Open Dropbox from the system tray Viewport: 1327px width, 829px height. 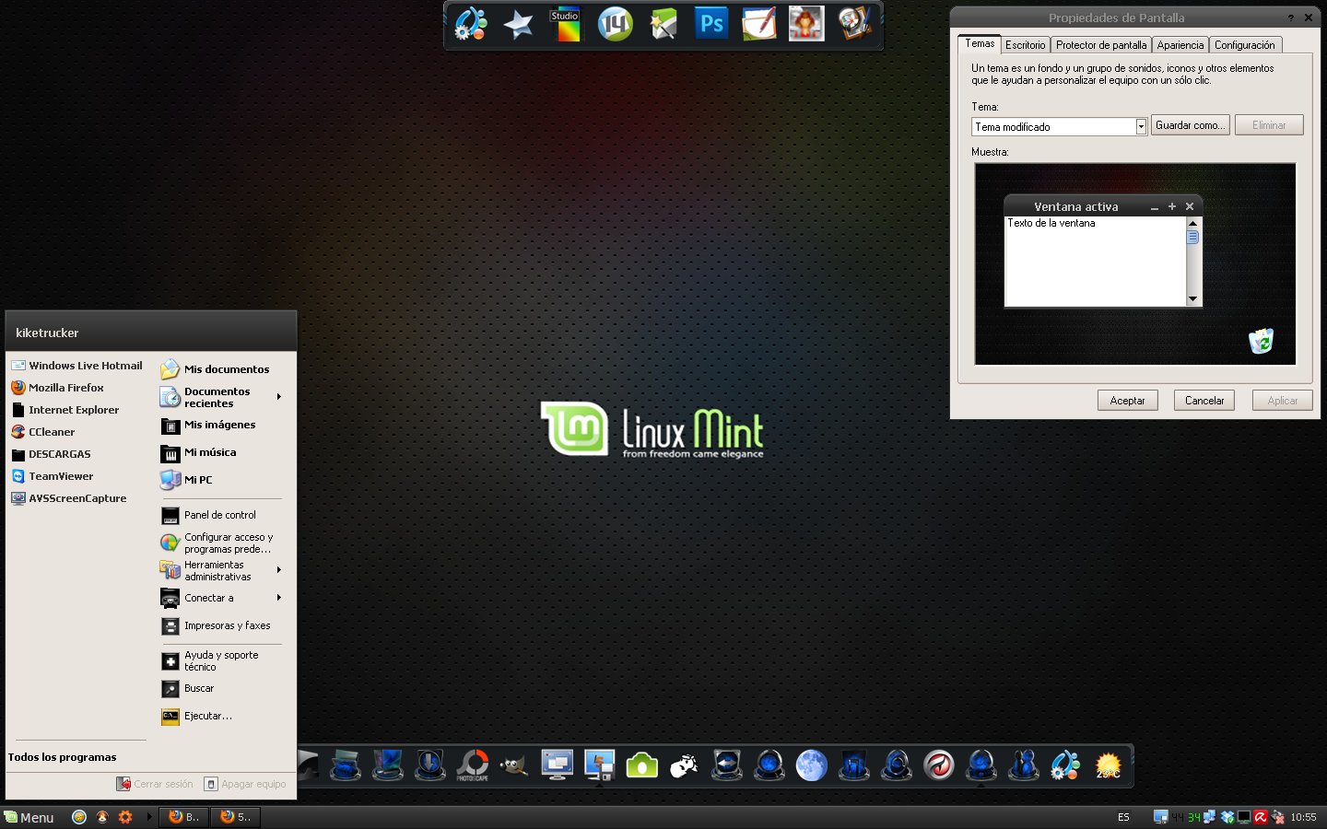tap(1226, 818)
